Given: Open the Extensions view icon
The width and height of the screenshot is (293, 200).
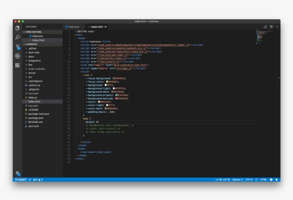Looking at the screenshot, I should [17, 65].
